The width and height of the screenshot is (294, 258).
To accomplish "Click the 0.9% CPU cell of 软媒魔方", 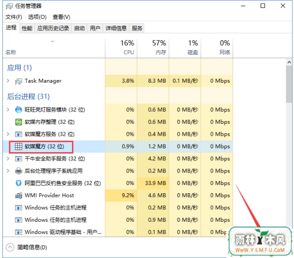I will pos(121,146).
